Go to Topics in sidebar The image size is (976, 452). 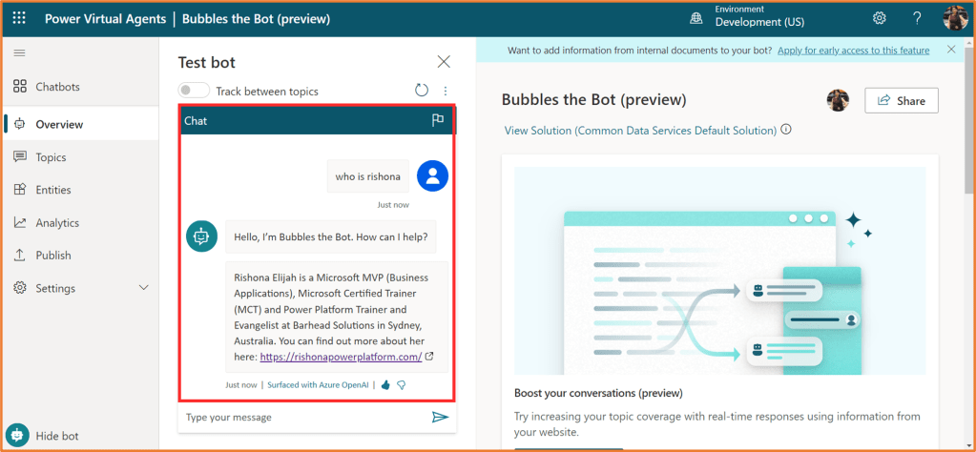click(51, 157)
